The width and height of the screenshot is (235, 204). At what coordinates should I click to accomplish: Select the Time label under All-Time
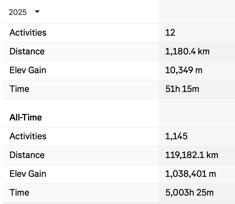click(19, 193)
